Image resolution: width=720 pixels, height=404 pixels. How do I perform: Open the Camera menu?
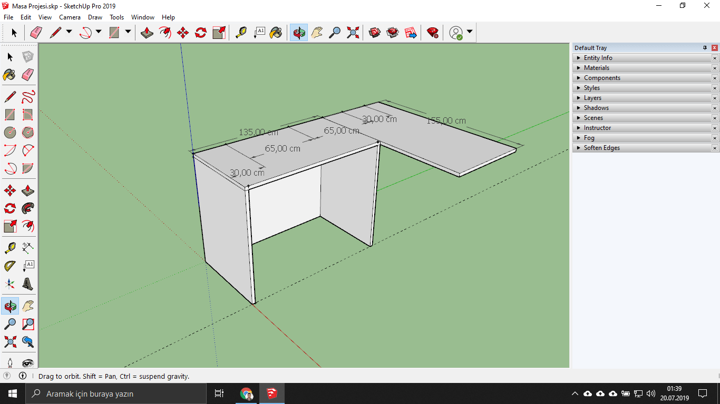70,17
